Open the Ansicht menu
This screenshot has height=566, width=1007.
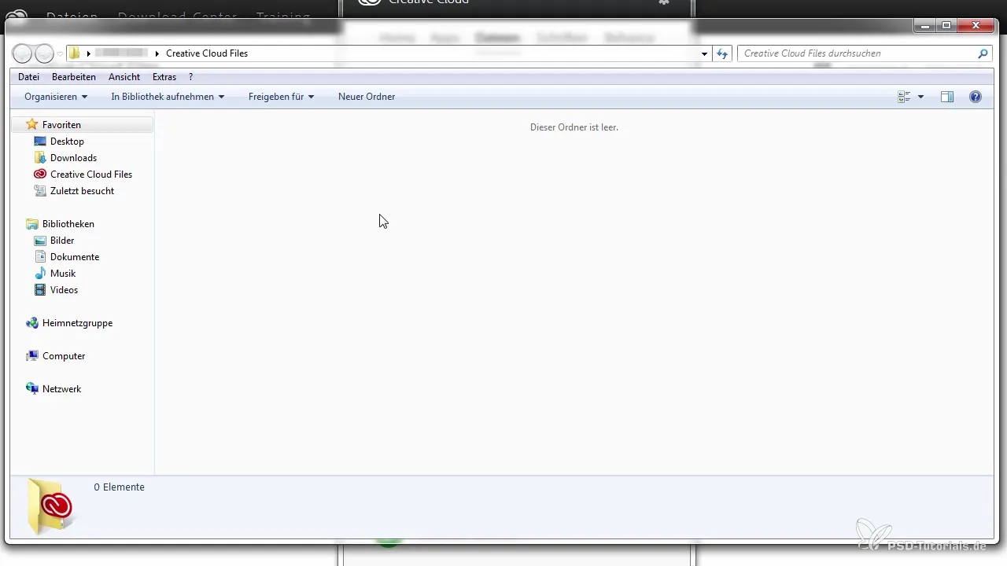[x=124, y=77]
